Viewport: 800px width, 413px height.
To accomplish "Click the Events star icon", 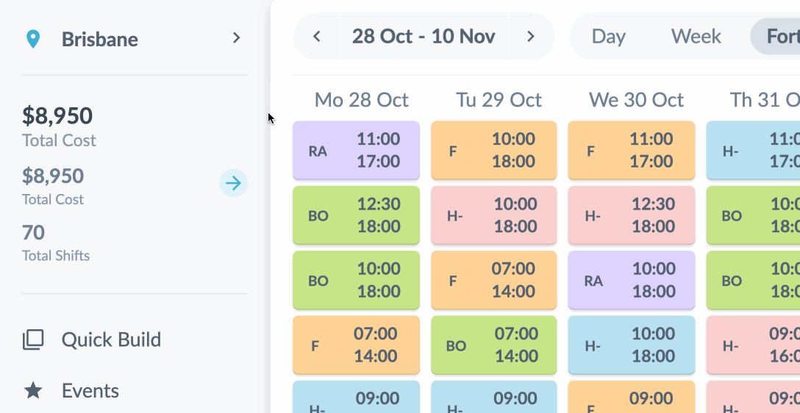I will pos(33,391).
